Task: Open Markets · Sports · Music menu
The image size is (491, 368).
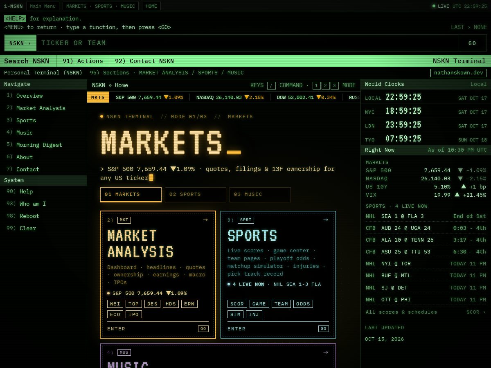Action: tap(101, 6)
